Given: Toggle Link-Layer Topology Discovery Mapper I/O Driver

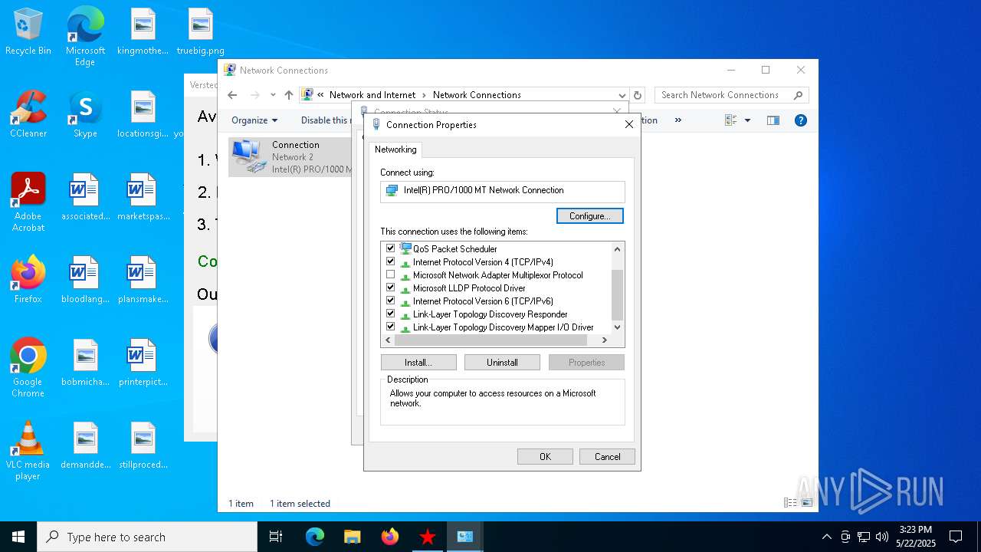Looking at the screenshot, I should tap(391, 327).
